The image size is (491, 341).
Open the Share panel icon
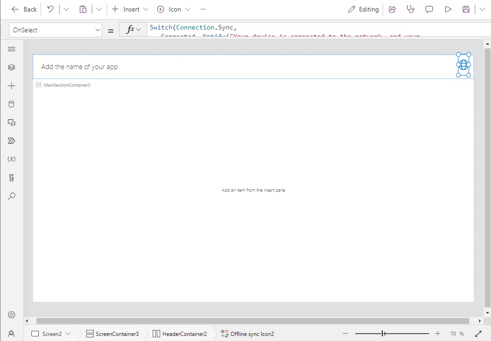(x=392, y=9)
